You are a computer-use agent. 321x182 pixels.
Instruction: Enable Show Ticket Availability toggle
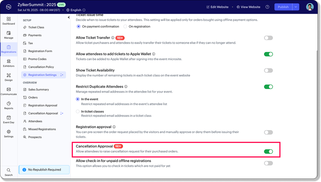[x=268, y=70]
